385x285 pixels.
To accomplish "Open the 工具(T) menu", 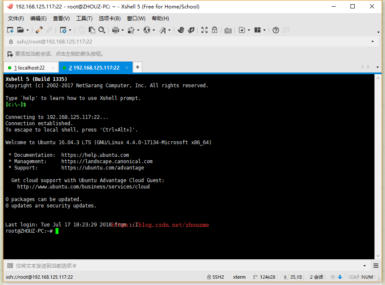I will 84,19.
